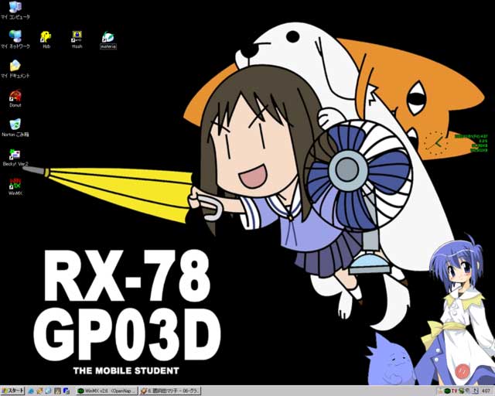Launch the WinMX desktop shortcut
495x396 pixels.
[x=15, y=184]
